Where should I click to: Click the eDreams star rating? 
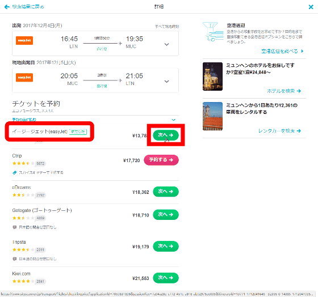[23, 195]
